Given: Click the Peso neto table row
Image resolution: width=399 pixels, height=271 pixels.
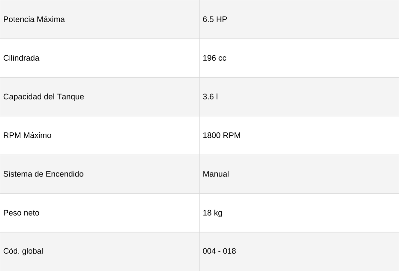Looking at the screenshot, I should click(x=199, y=213).
